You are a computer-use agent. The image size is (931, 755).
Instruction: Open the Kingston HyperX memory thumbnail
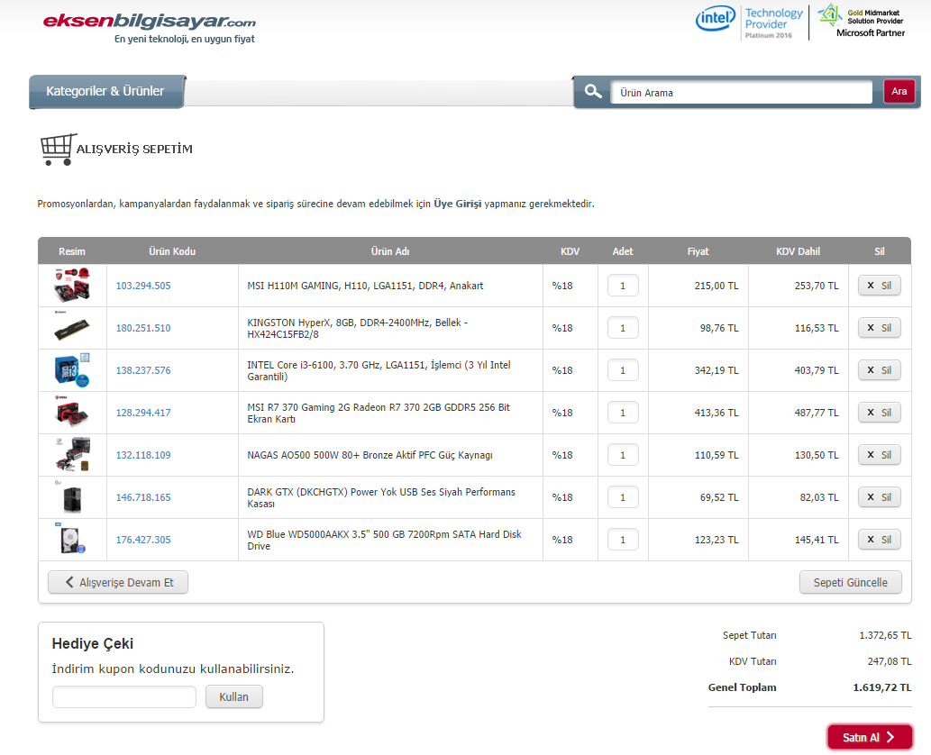(x=72, y=328)
